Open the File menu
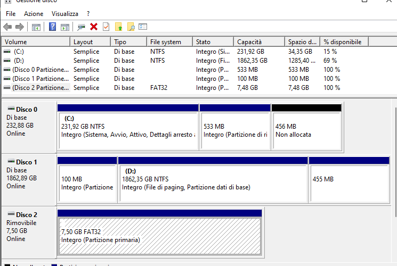 point(11,14)
